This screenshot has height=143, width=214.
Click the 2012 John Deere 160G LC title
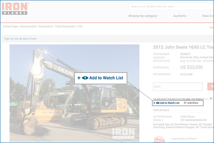[x=183, y=47]
